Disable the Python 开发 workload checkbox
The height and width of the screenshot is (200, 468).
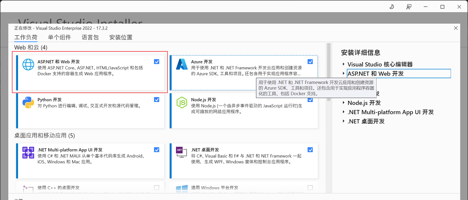pos(157,100)
